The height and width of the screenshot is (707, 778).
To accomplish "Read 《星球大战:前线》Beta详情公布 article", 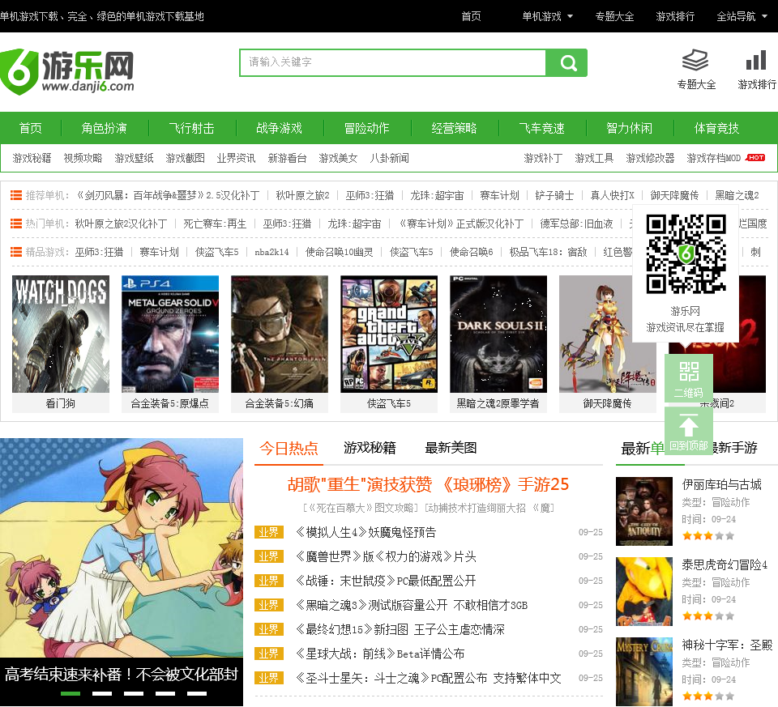I will [x=379, y=654].
